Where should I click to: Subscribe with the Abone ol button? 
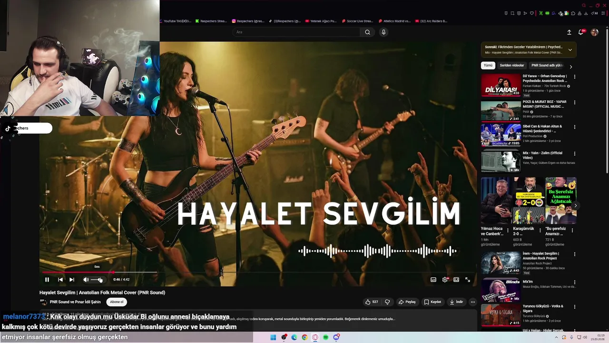tap(117, 302)
